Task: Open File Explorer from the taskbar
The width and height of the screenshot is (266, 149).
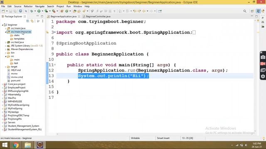Action: [x=28, y=145]
